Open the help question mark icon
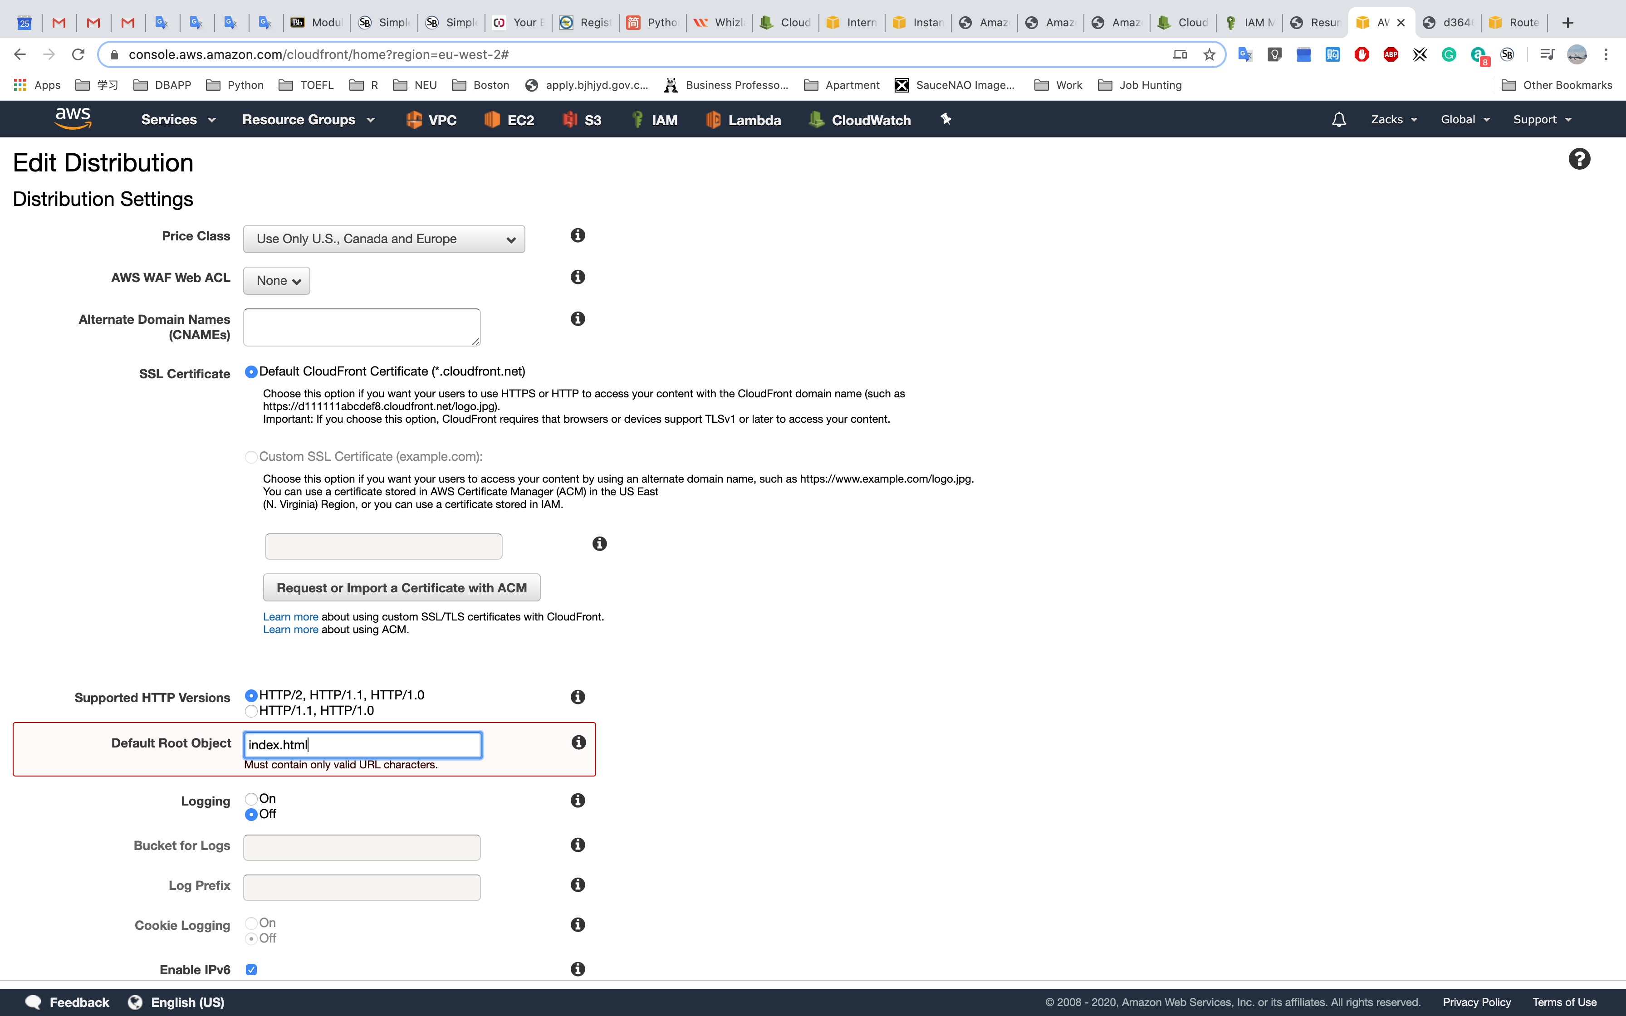This screenshot has width=1626, height=1016. (1579, 159)
